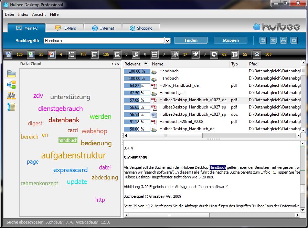Filter results by video film icon
The image size is (308, 228).
point(155,54)
